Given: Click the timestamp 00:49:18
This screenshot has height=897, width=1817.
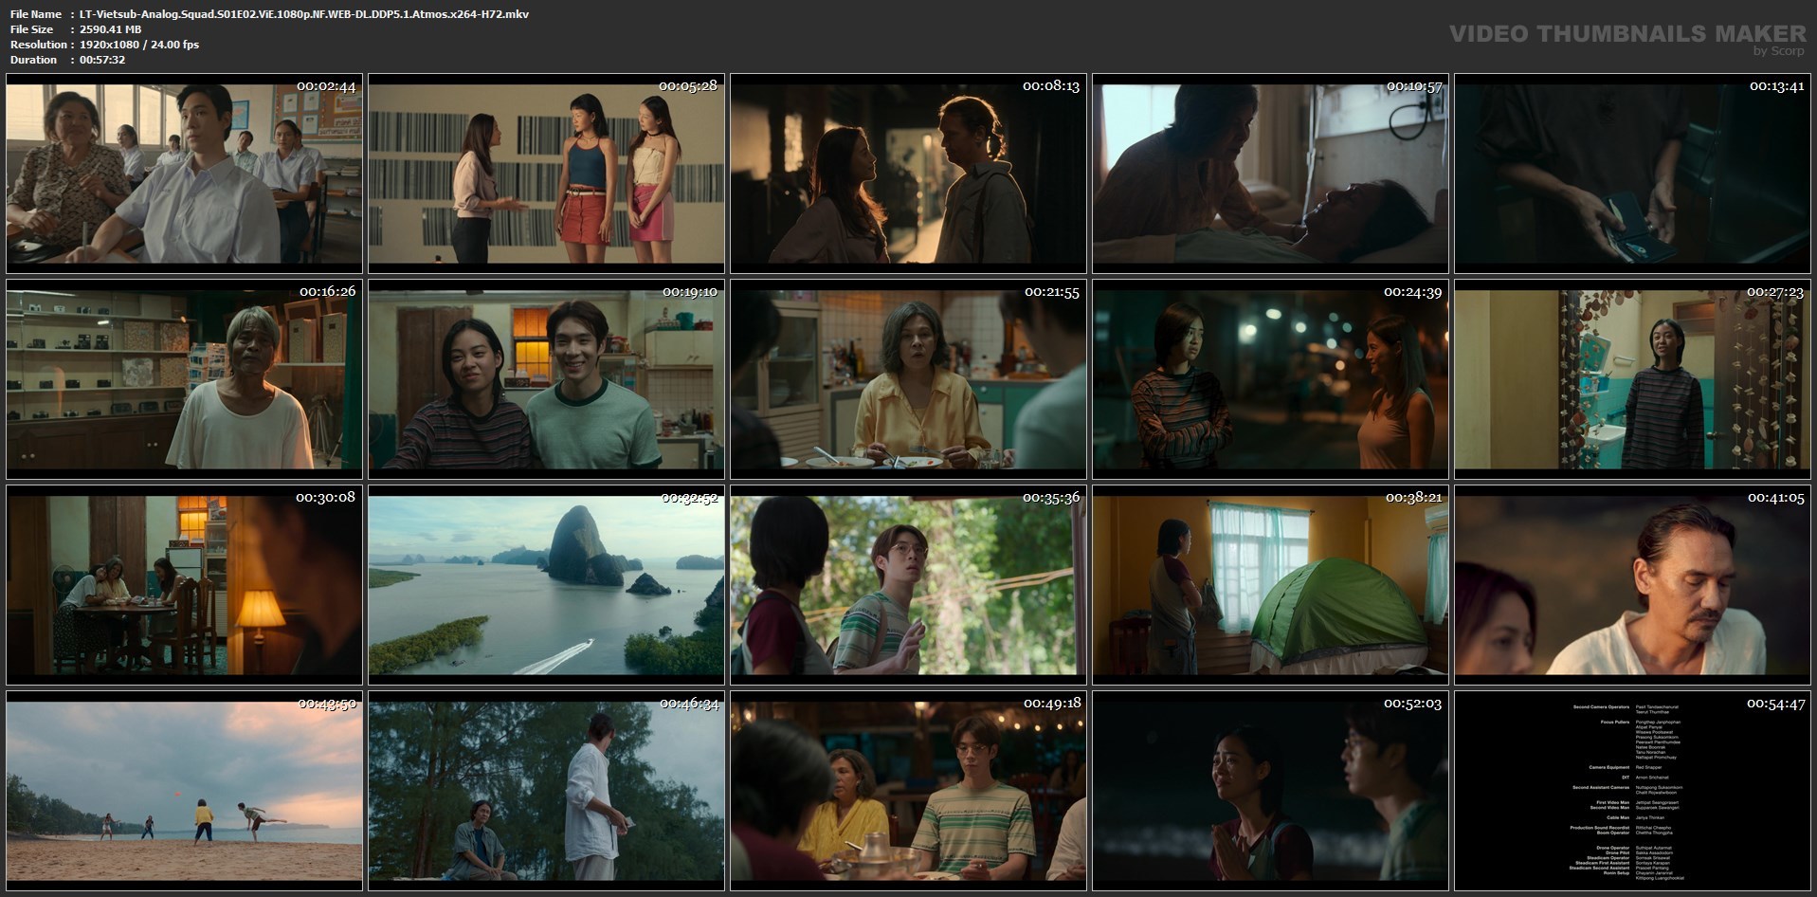Looking at the screenshot, I should [1051, 704].
